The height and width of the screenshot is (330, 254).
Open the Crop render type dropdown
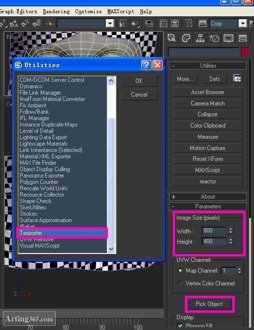[x=243, y=24]
